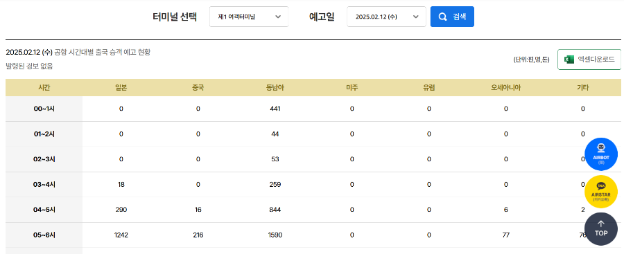
Task: Click the 오세아니아 column header
Action: tap(506, 88)
